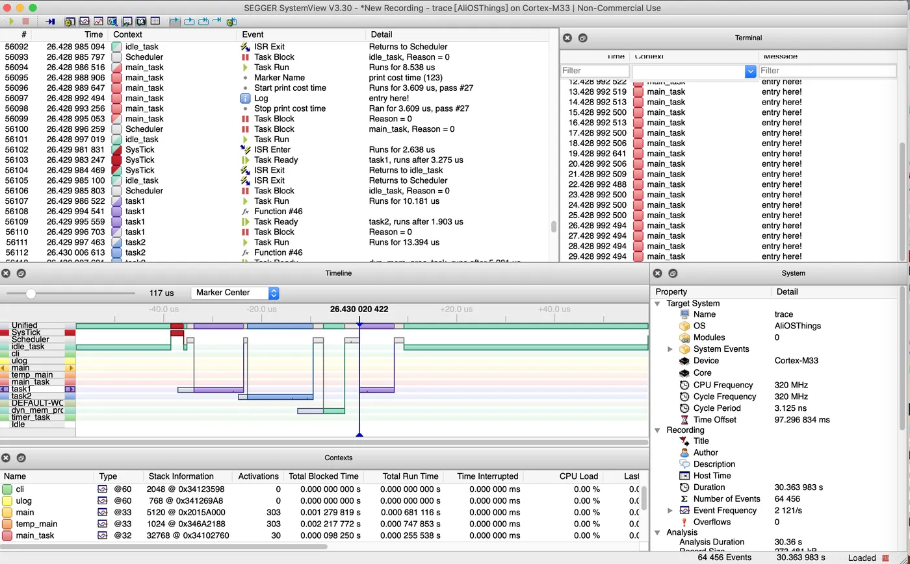Stop recording with the red square icon
Viewport: 910px width, 564px height.
[25, 21]
